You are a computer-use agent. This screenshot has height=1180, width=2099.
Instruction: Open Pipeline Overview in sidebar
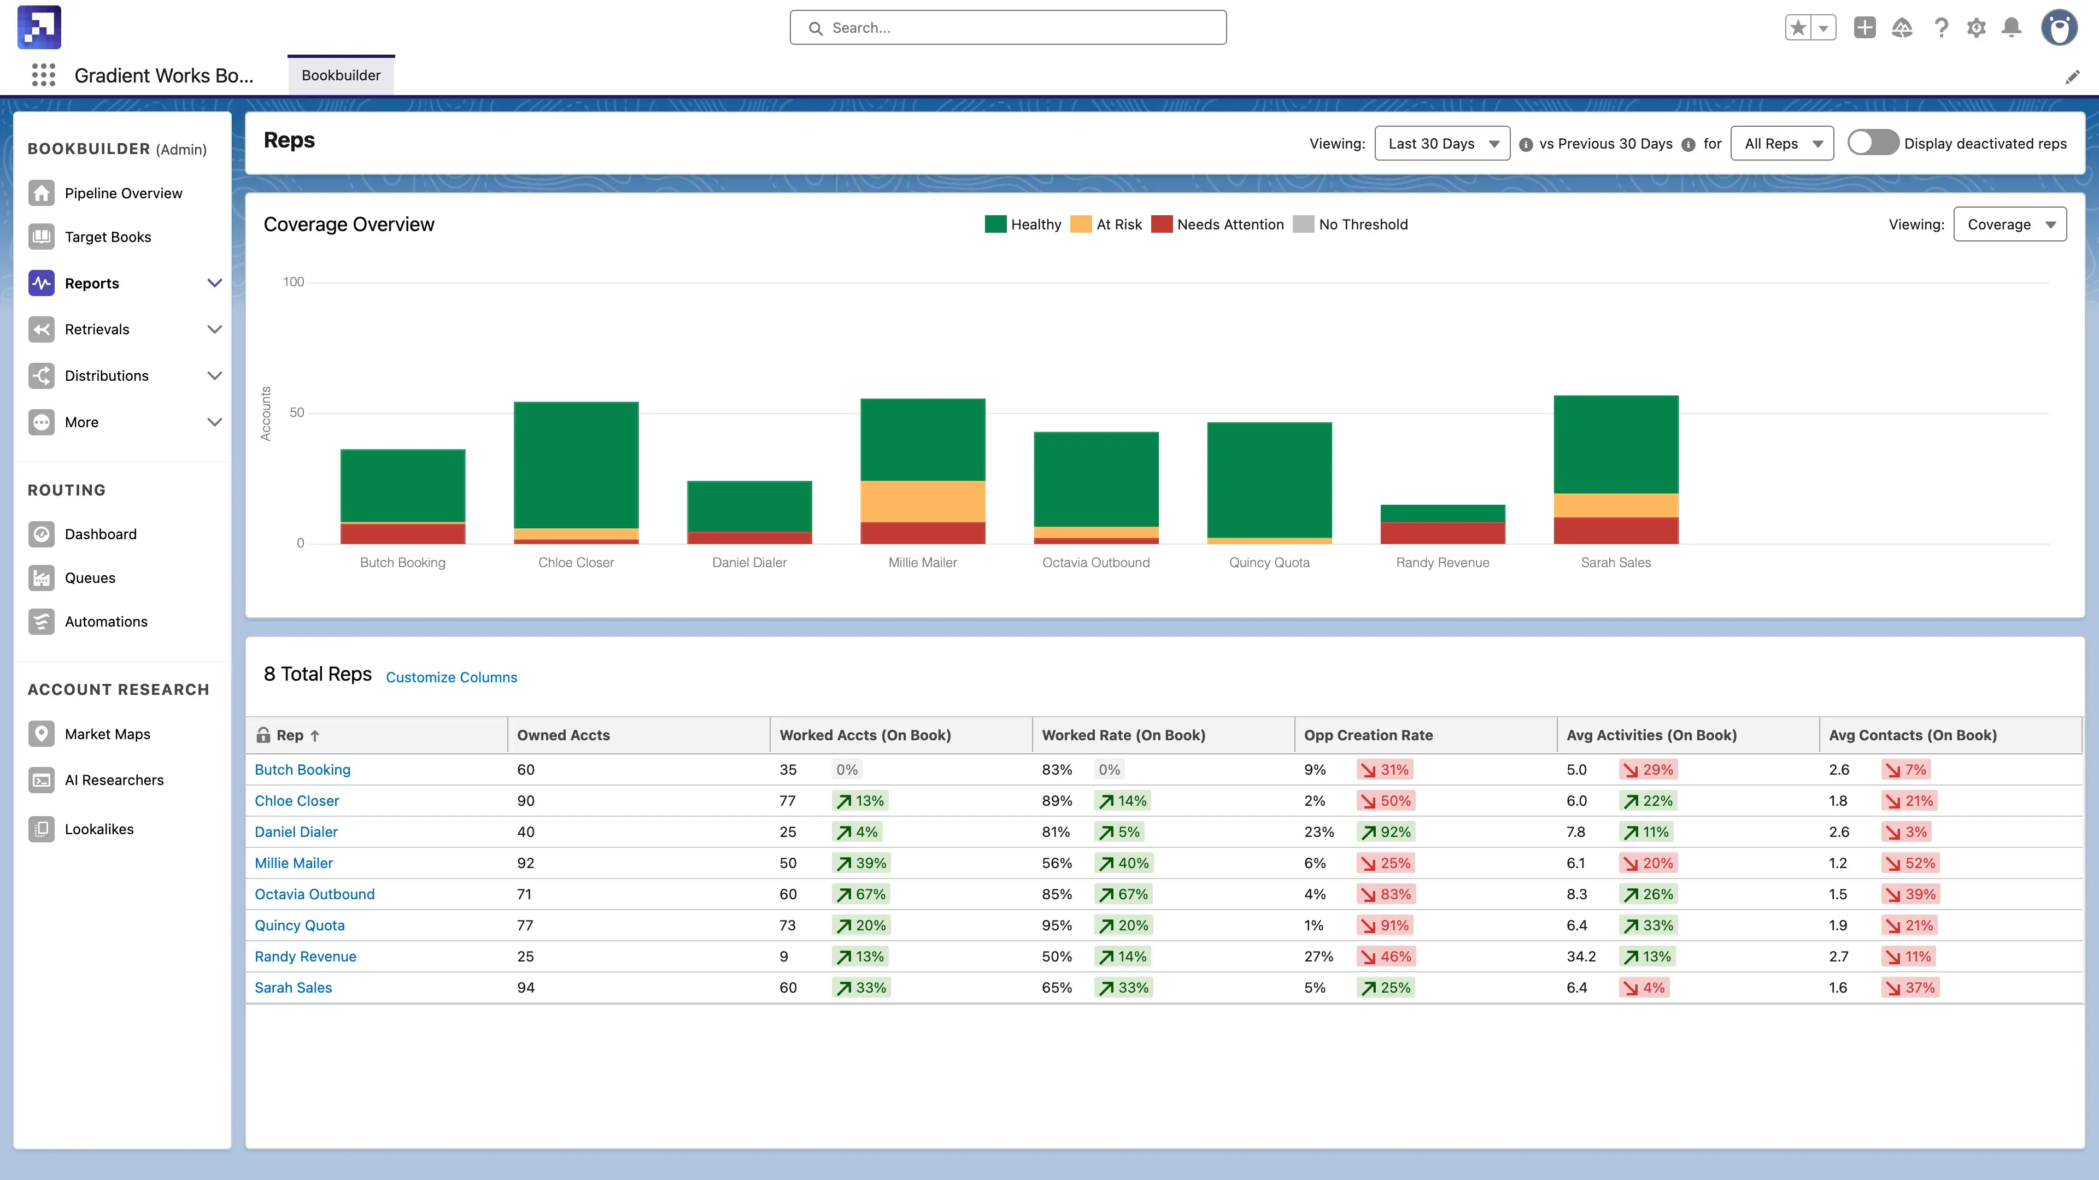click(123, 193)
